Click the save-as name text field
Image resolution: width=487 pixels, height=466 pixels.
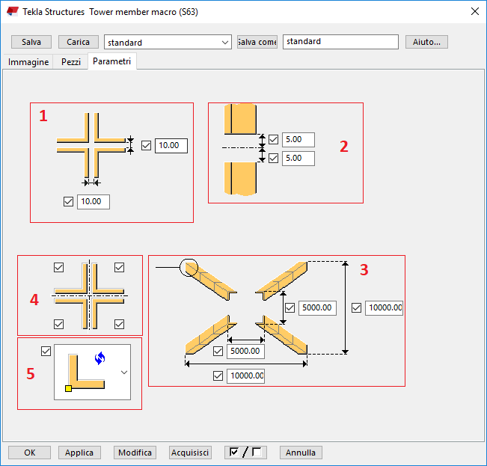pyautogui.click(x=340, y=42)
